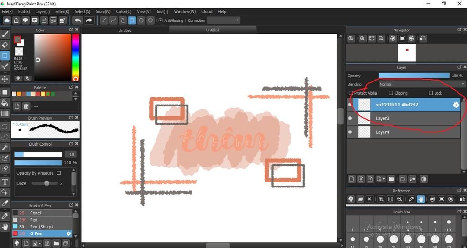This screenshot has width=467, height=248.
Task: Click the brush size value field 10
Action: click(x=72, y=154)
